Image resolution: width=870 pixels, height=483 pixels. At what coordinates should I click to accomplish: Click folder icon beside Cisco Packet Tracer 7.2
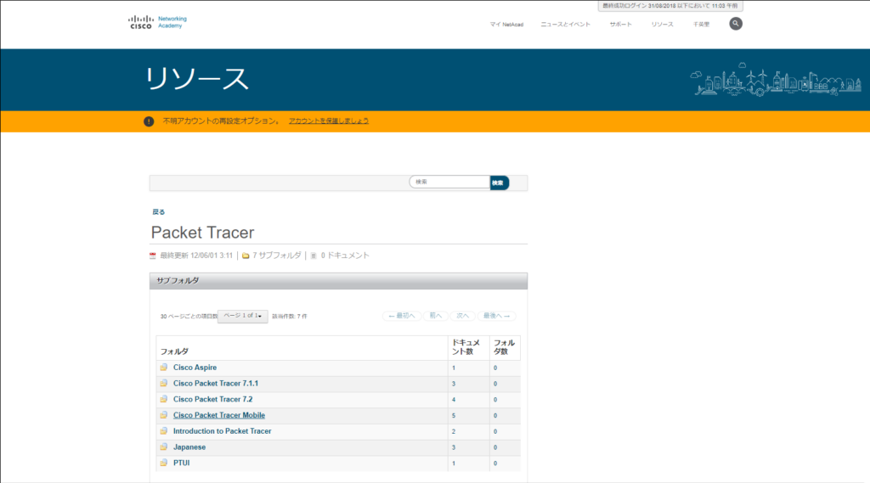(x=164, y=399)
